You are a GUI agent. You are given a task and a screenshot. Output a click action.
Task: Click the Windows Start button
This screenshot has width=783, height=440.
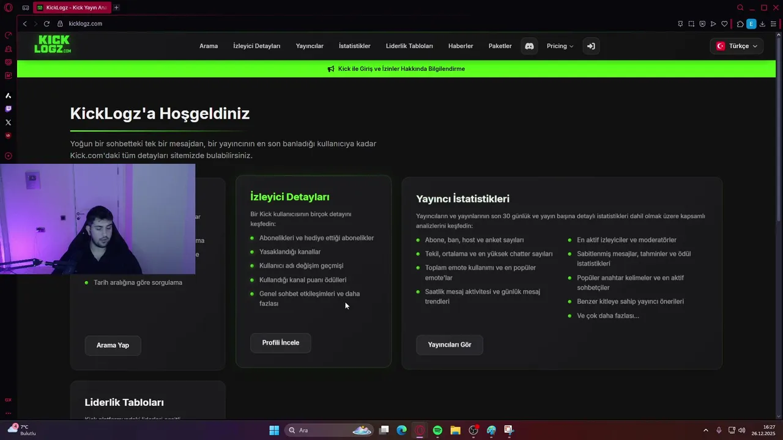tap(274, 430)
